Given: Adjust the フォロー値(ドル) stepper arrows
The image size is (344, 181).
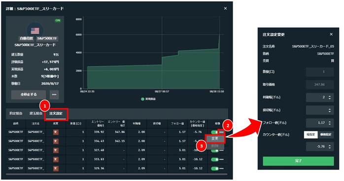Looking at the screenshot, I should coord(330,123).
